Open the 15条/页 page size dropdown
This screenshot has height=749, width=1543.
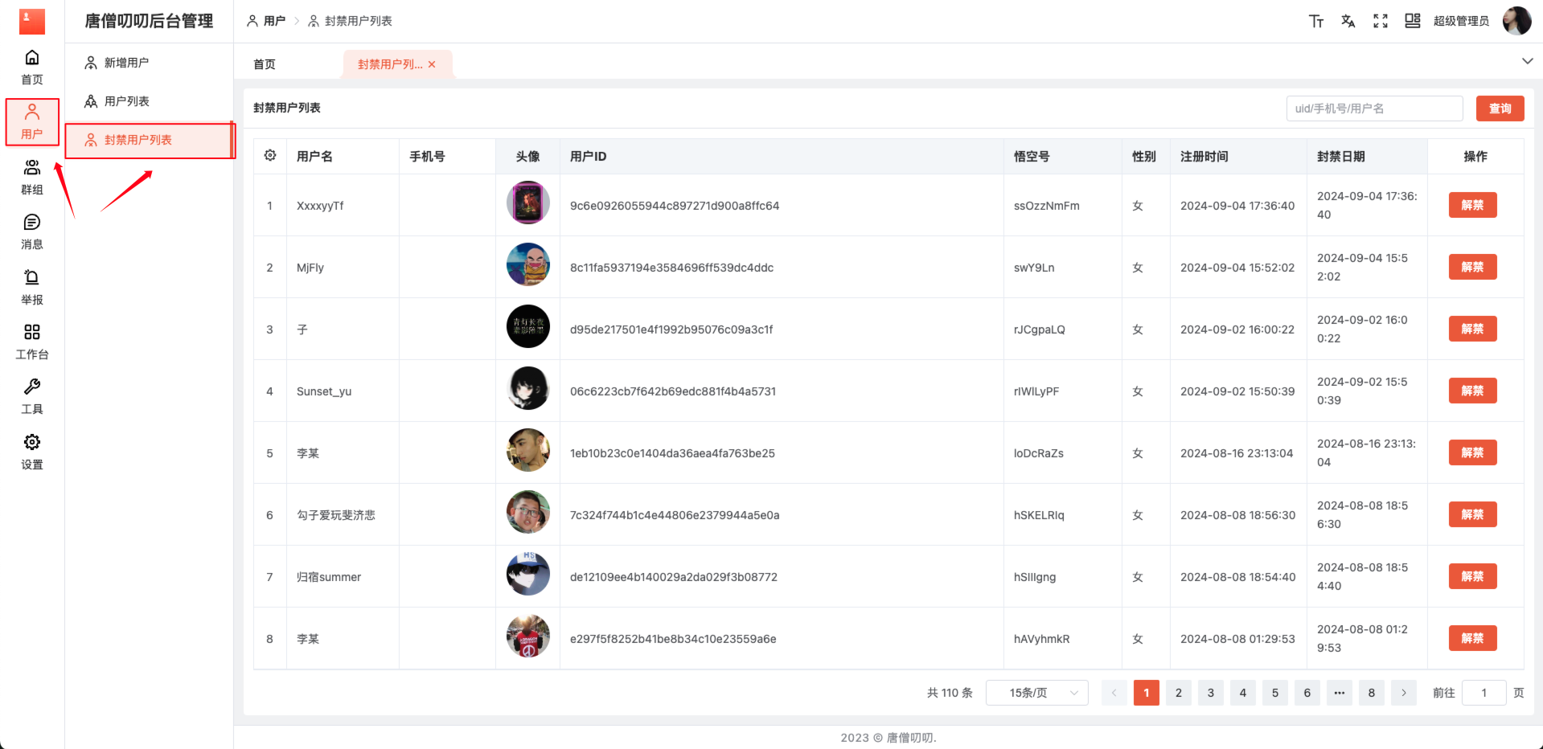point(1036,692)
